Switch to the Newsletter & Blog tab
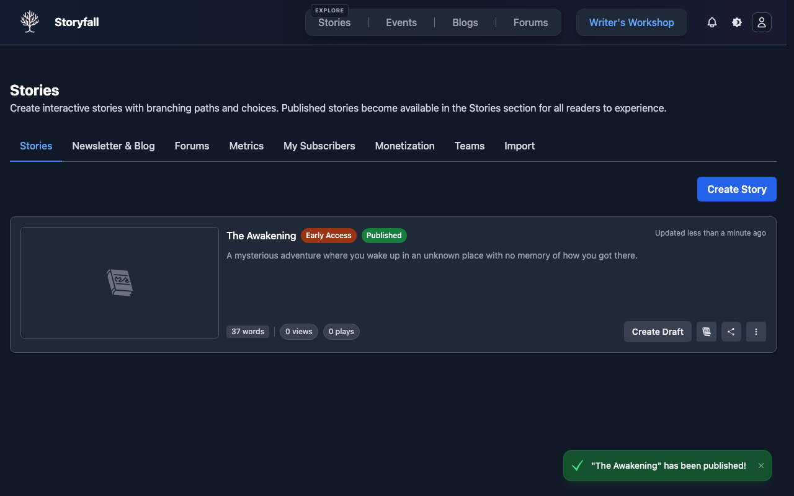The width and height of the screenshot is (794, 496). pos(114,146)
